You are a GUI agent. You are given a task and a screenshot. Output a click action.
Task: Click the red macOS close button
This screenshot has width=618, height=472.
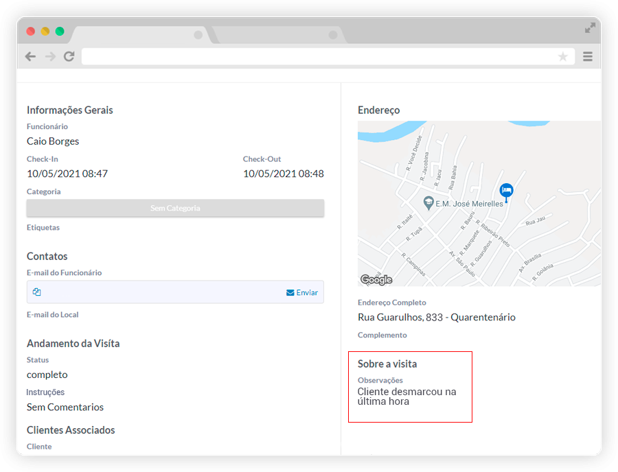point(31,31)
